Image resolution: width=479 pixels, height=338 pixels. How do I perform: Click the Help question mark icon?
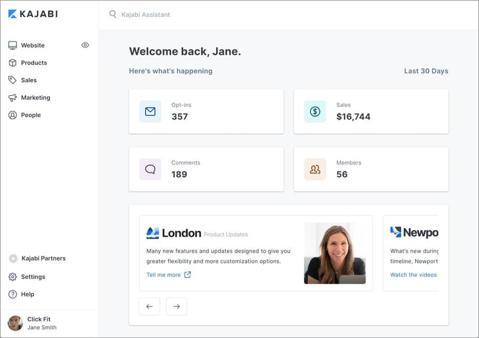click(13, 294)
